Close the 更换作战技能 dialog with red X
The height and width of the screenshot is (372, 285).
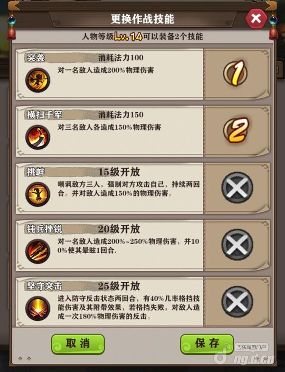coord(256,18)
